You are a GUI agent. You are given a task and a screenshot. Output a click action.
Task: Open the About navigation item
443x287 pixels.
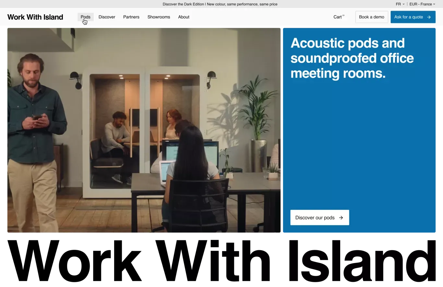pyautogui.click(x=184, y=17)
